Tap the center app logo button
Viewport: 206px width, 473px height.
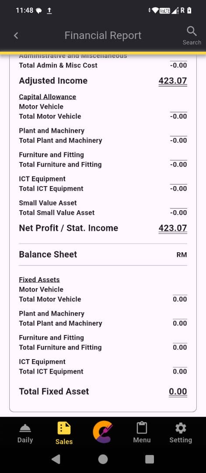[x=103, y=432]
